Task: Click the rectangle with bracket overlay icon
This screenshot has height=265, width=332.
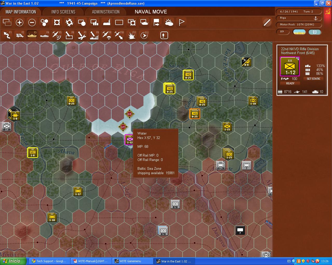Action: [x=132, y=23]
